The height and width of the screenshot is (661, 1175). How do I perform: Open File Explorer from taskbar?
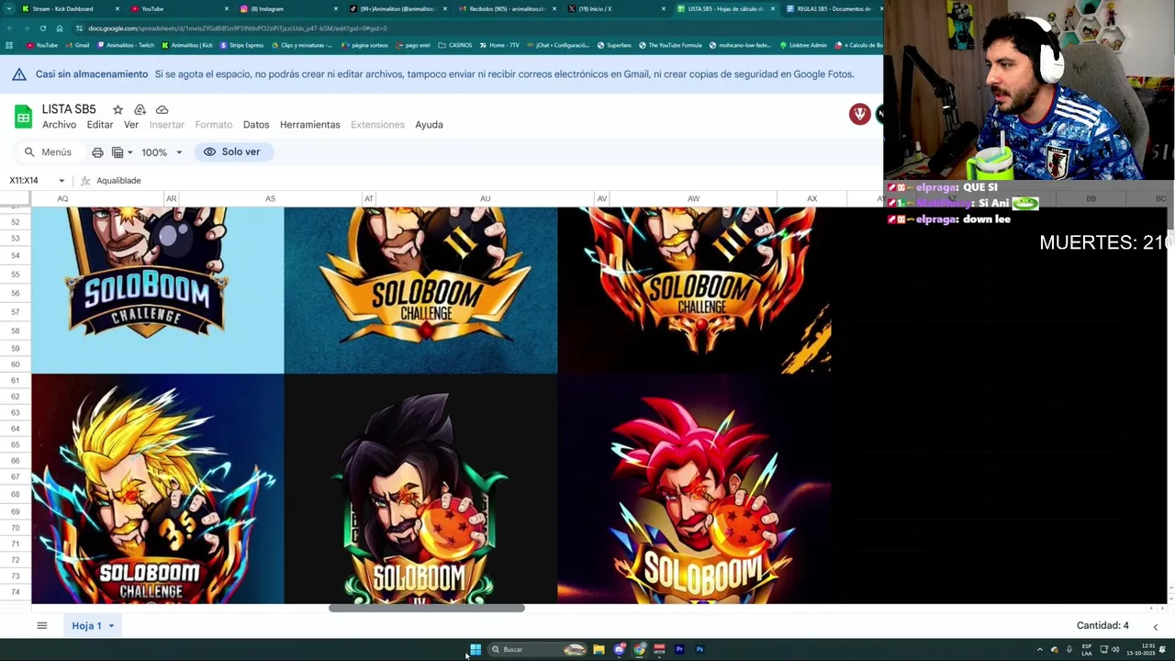point(599,649)
